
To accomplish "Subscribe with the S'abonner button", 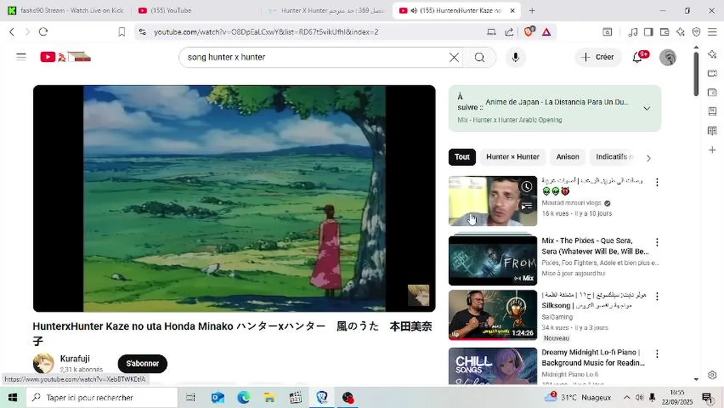I will [143, 364].
